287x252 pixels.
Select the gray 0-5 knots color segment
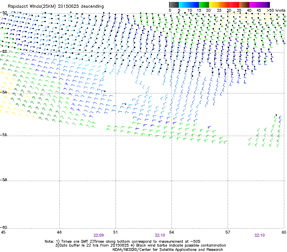pos(174,5)
